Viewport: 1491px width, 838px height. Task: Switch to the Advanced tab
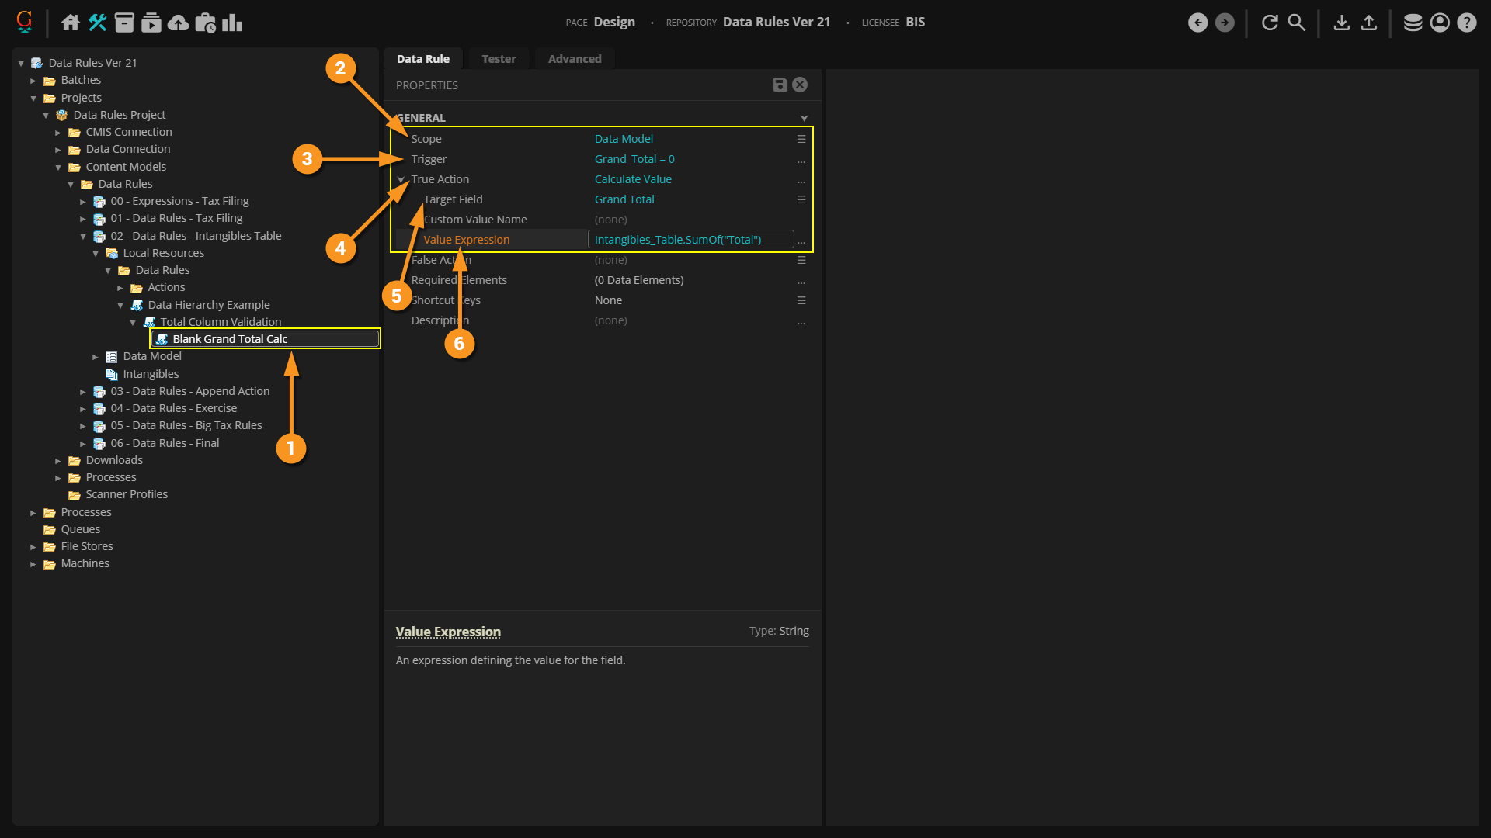574,59
